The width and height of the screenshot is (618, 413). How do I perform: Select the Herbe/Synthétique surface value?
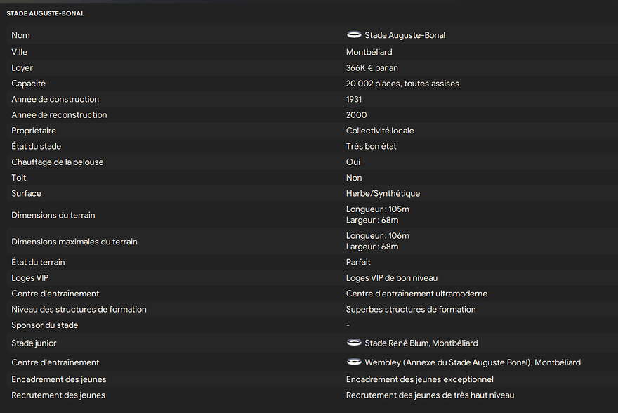point(383,193)
